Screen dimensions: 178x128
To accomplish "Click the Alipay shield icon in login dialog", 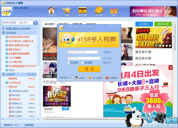I will pyautogui.click(x=90, y=78).
